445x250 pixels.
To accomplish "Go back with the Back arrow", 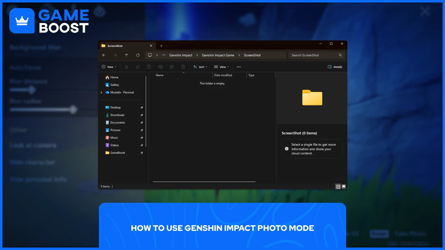I will click(104, 55).
